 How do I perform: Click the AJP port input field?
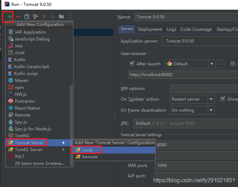coord(196,176)
